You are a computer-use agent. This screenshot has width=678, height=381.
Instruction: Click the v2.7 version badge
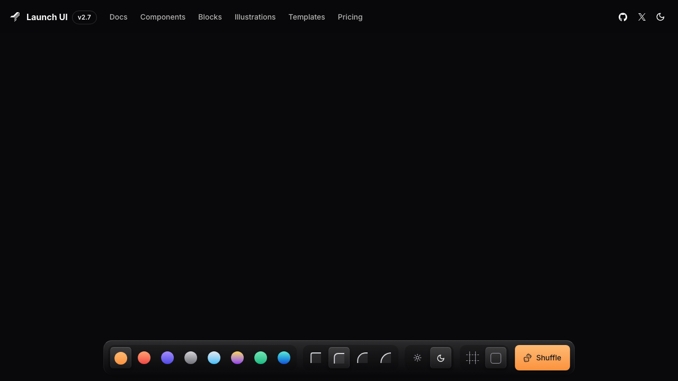tap(85, 17)
